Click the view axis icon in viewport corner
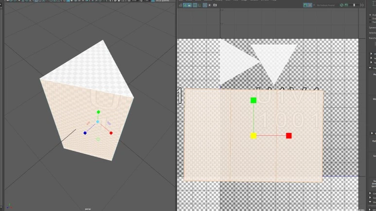 point(9,206)
